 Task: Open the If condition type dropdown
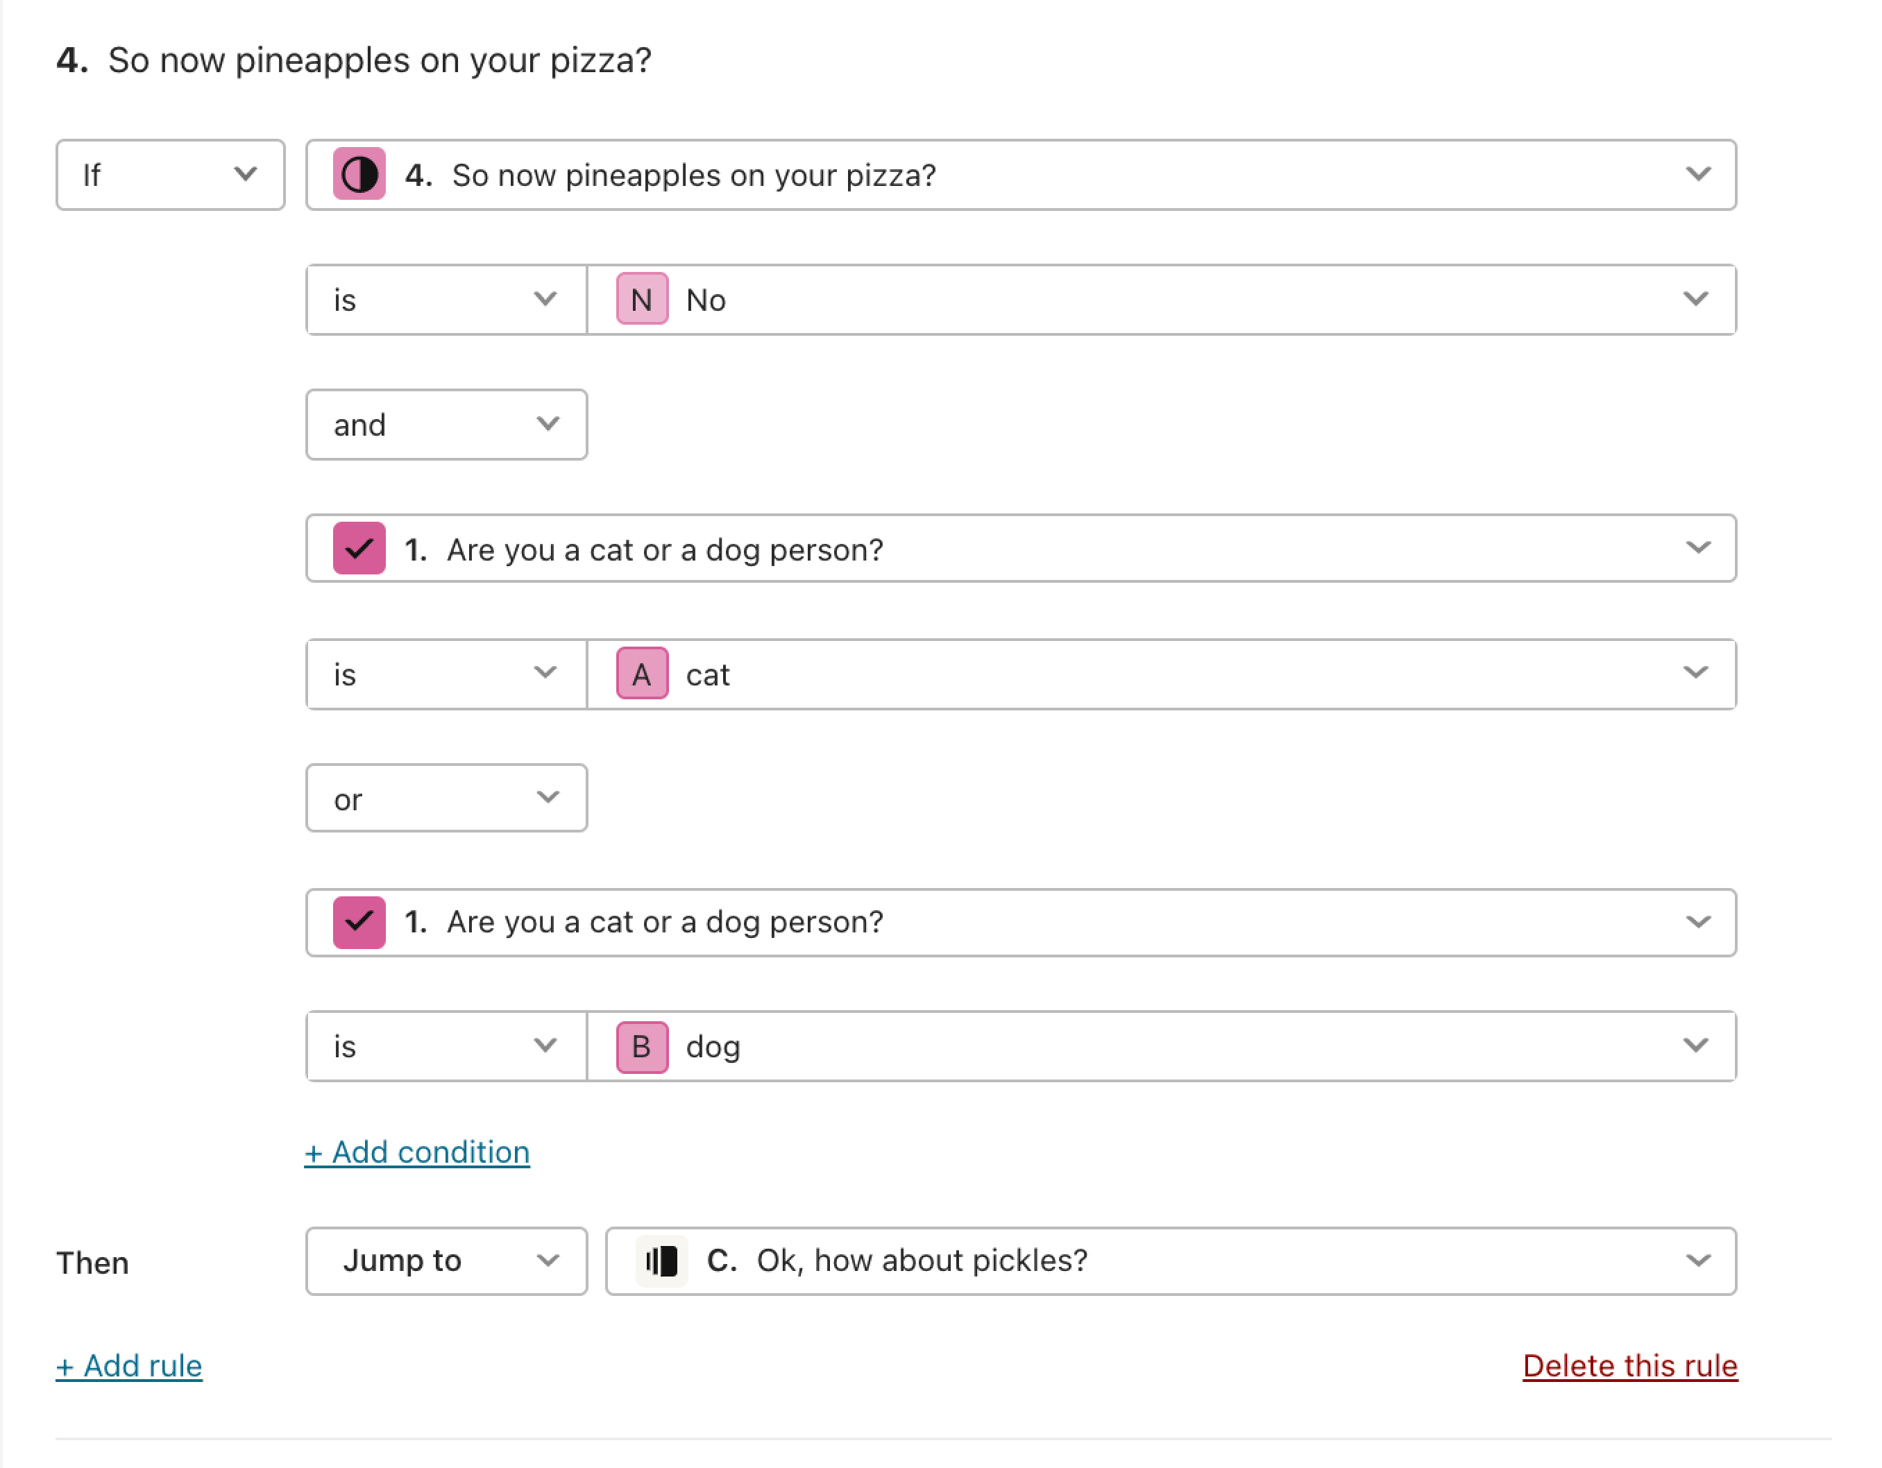(x=169, y=175)
